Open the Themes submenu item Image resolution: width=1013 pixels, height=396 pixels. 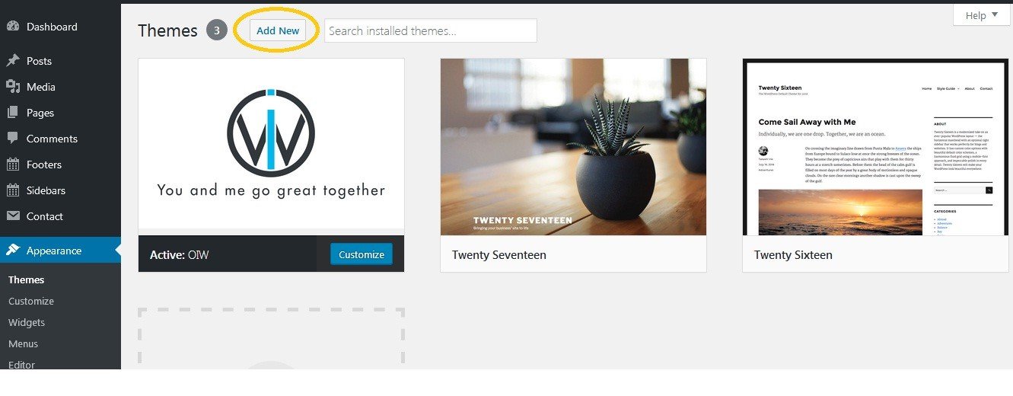[27, 279]
